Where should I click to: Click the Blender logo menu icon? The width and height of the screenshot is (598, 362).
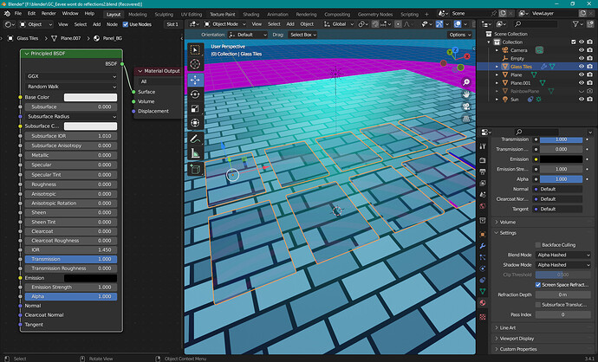[7, 13]
